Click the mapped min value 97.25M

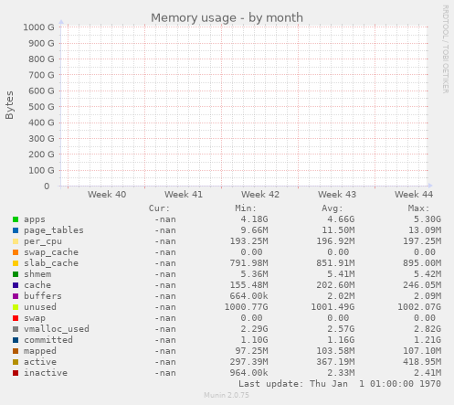251,351
